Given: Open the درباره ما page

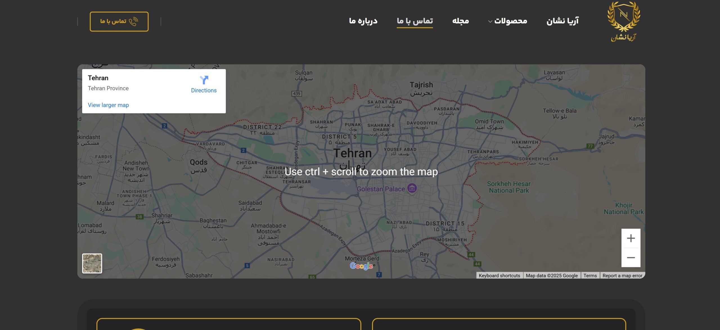Looking at the screenshot, I should tap(363, 21).
